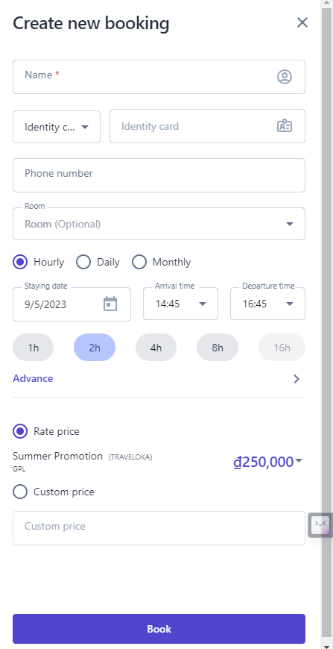Click the ID card icon in Identity card field
The width and height of the screenshot is (333, 649).
pos(285,126)
